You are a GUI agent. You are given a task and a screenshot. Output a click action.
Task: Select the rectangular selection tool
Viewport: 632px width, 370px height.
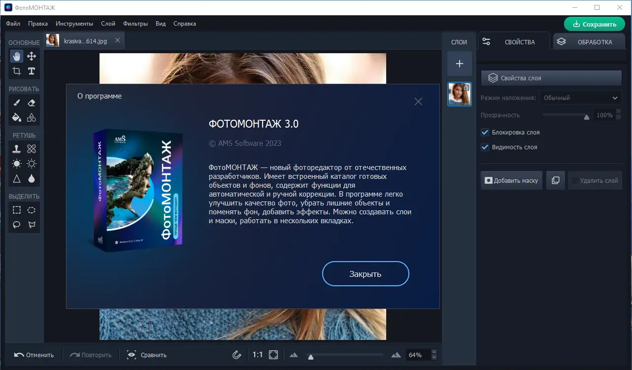coord(16,209)
